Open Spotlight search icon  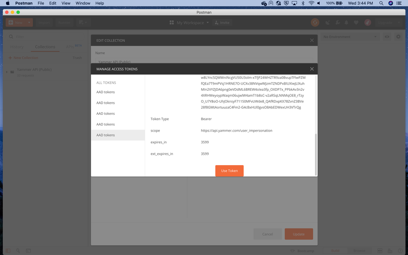click(x=381, y=3)
